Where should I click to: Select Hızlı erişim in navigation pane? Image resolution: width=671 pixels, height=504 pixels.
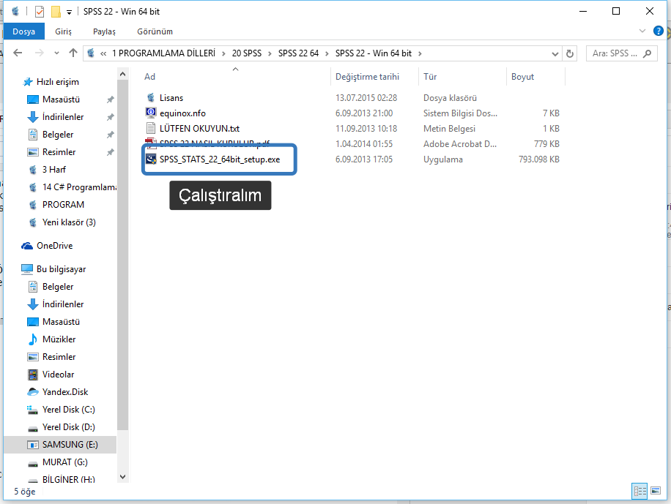coord(57,82)
